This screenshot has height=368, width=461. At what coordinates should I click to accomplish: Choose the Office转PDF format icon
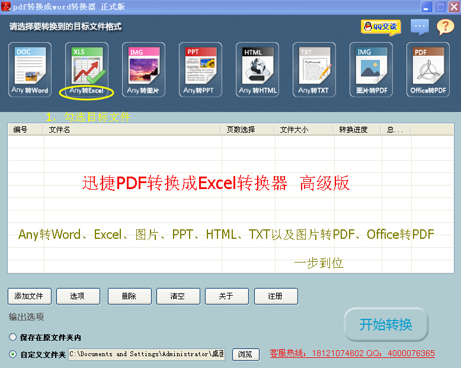pos(428,70)
